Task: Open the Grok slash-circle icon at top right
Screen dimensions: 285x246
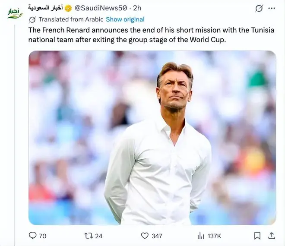Action: tap(259, 8)
